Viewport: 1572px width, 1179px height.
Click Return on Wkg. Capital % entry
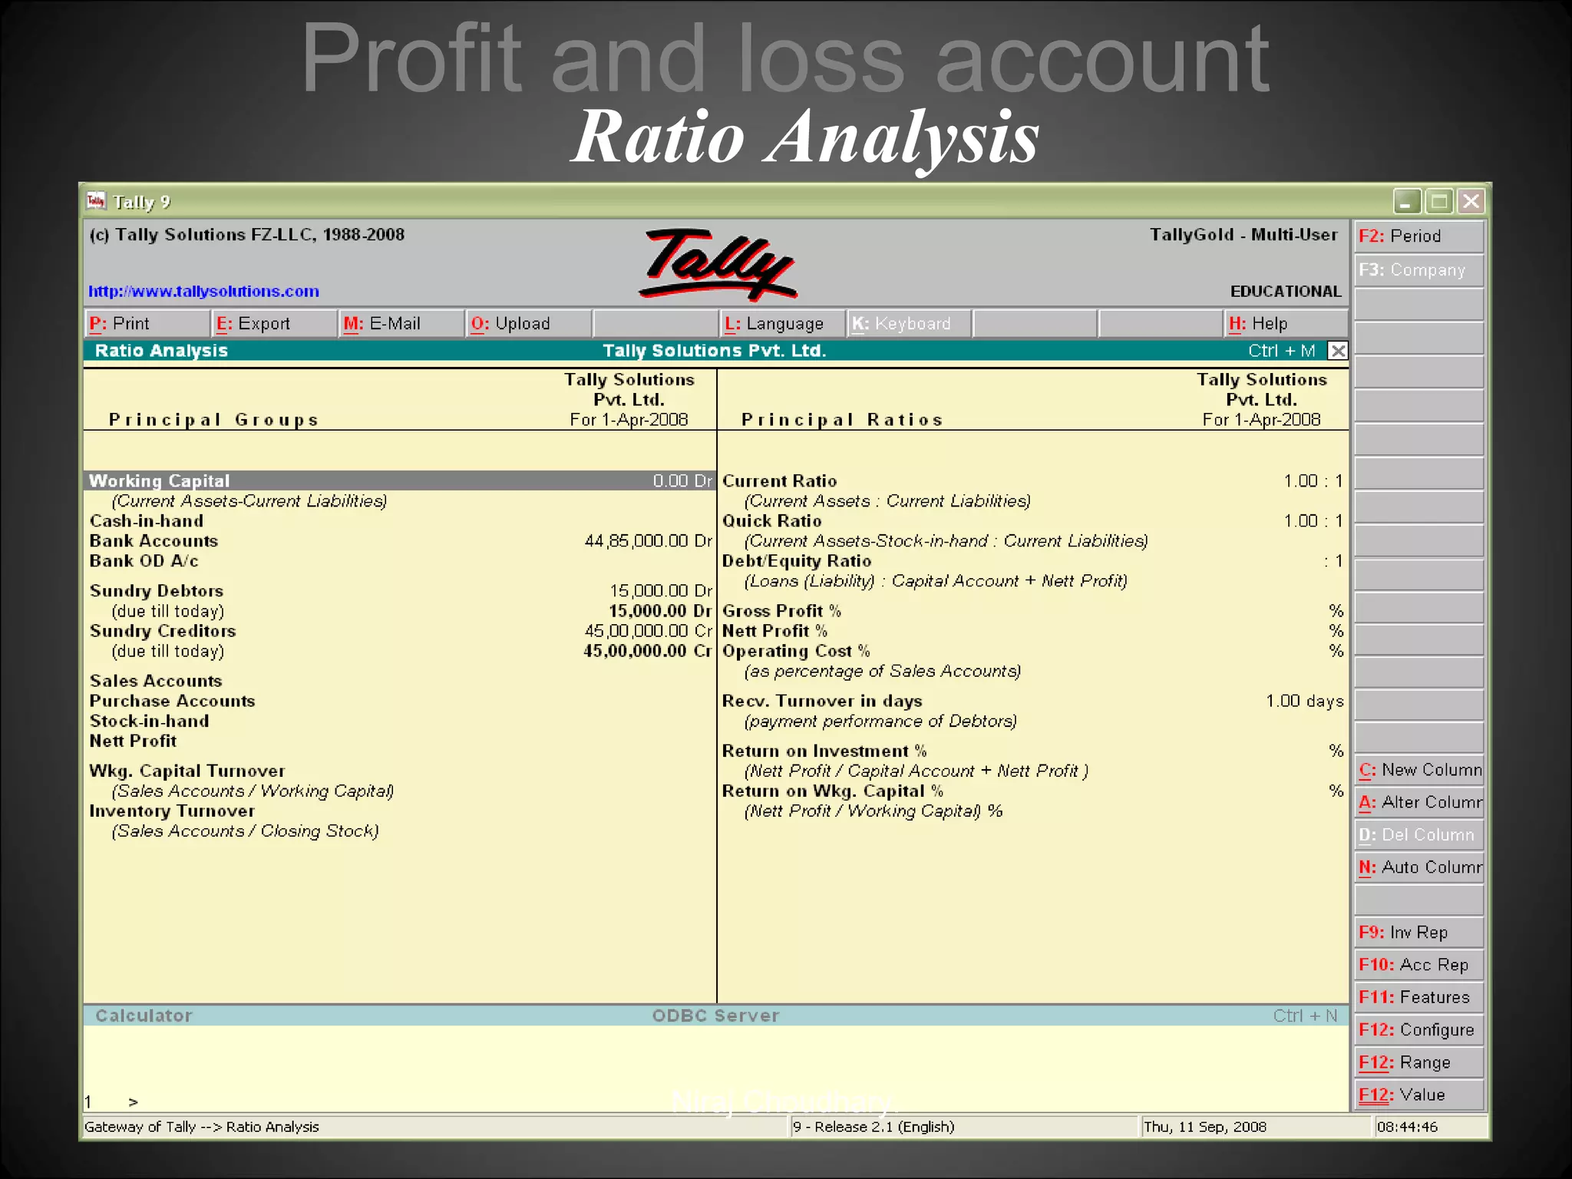1032,791
